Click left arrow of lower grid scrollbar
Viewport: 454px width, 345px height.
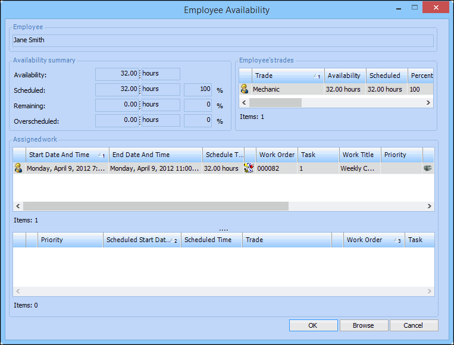pos(18,291)
